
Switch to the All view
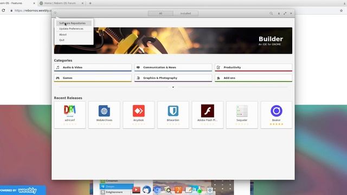(x=160, y=14)
